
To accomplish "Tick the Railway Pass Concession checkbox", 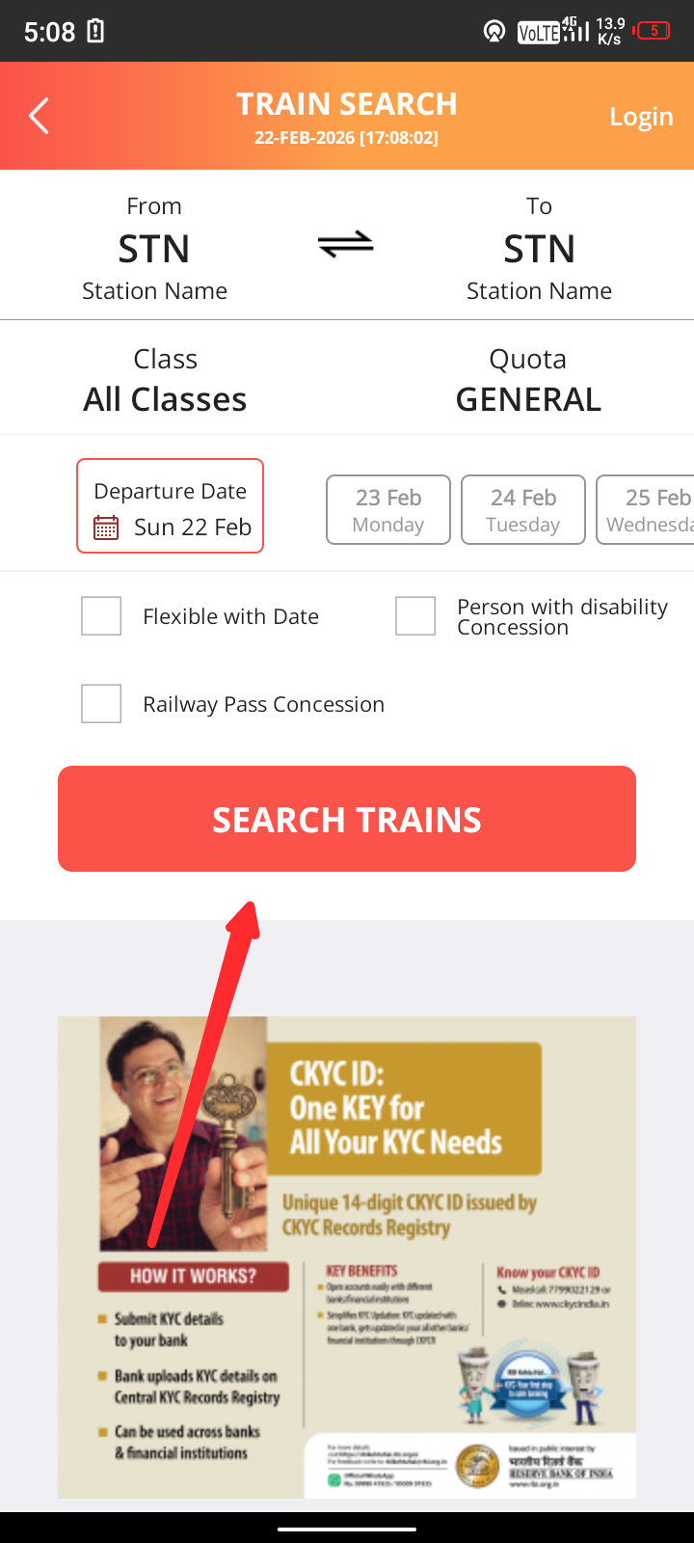I will (101, 704).
